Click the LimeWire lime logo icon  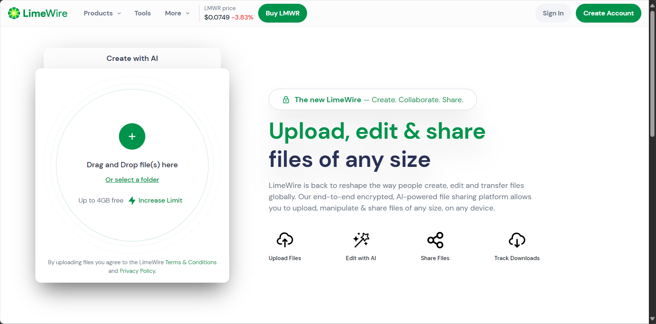click(14, 13)
